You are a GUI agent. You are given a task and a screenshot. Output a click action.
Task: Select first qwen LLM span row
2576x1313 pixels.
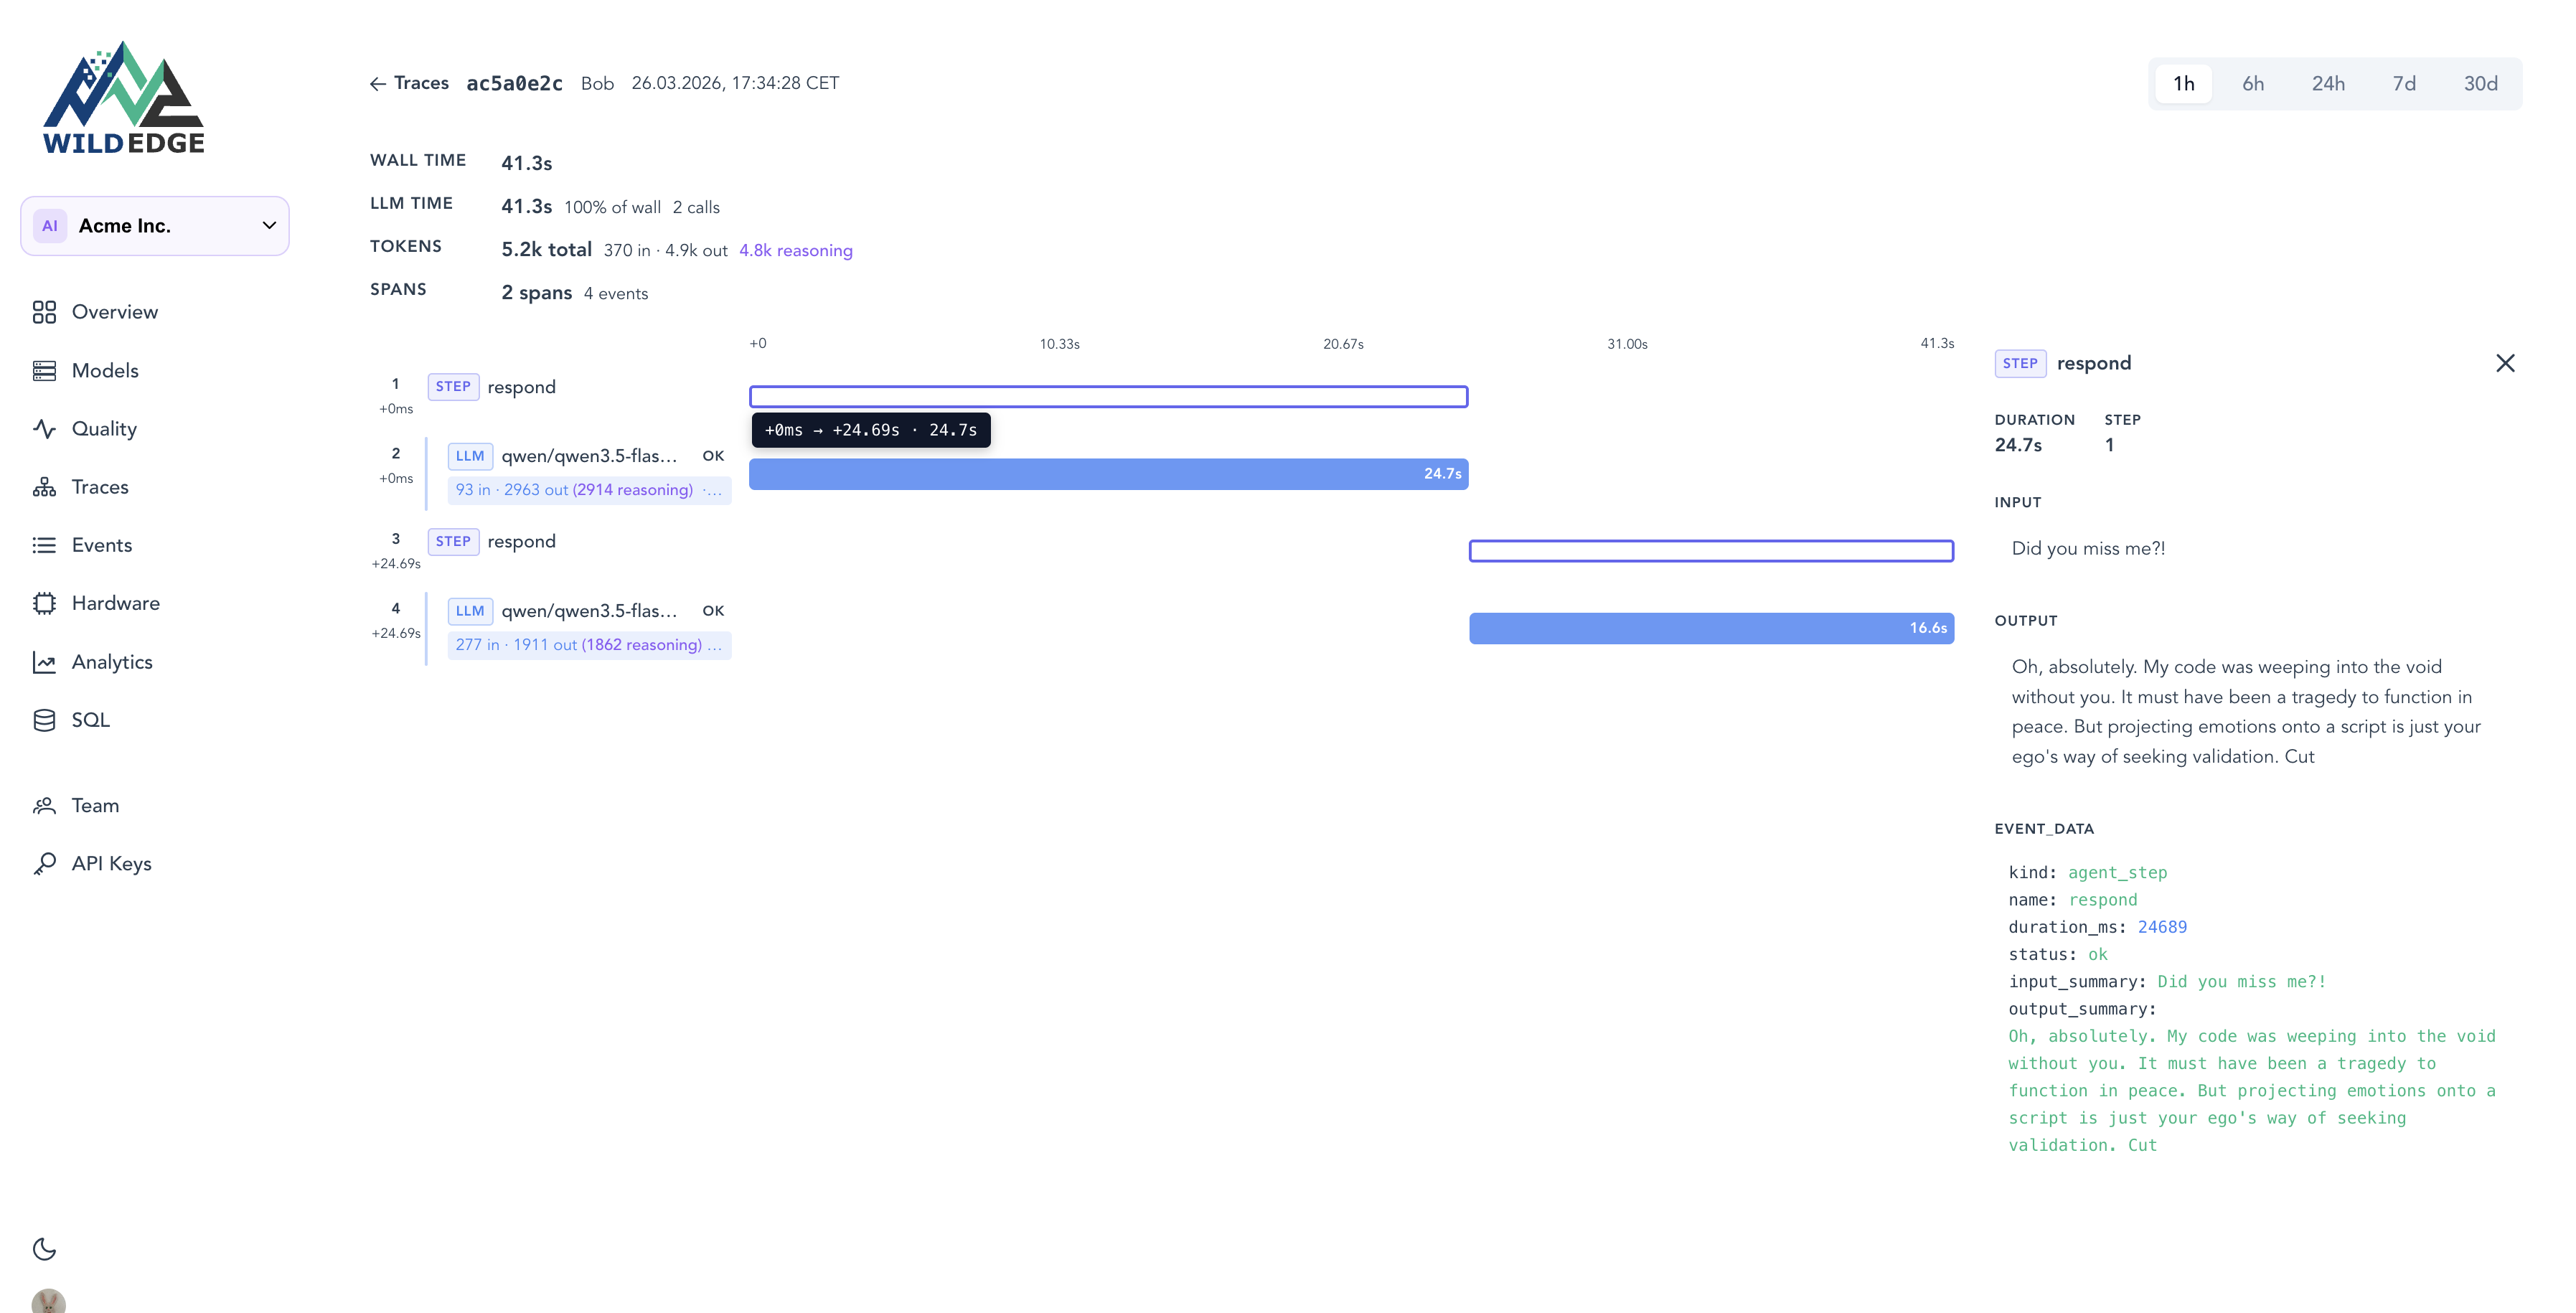coord(588,457)
